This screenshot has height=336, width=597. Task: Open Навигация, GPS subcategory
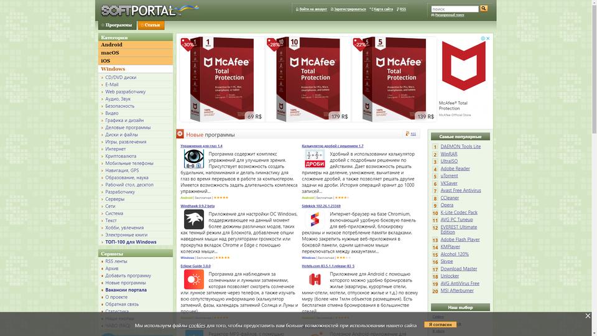(122, 170)
